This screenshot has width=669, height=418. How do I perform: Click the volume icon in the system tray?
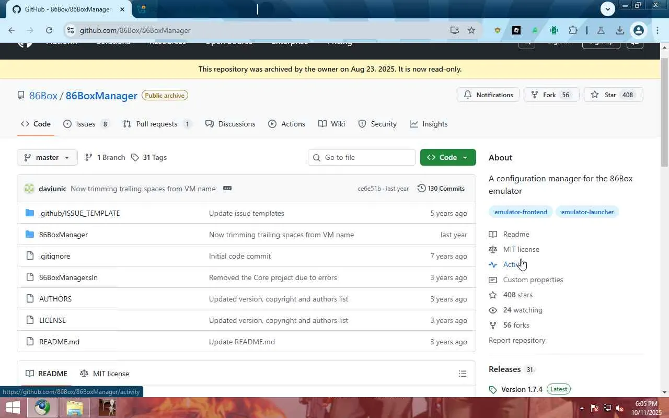(x=620, y=408)
